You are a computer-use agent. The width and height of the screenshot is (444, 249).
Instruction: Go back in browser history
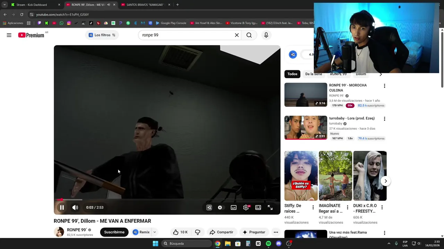point(5,15)
